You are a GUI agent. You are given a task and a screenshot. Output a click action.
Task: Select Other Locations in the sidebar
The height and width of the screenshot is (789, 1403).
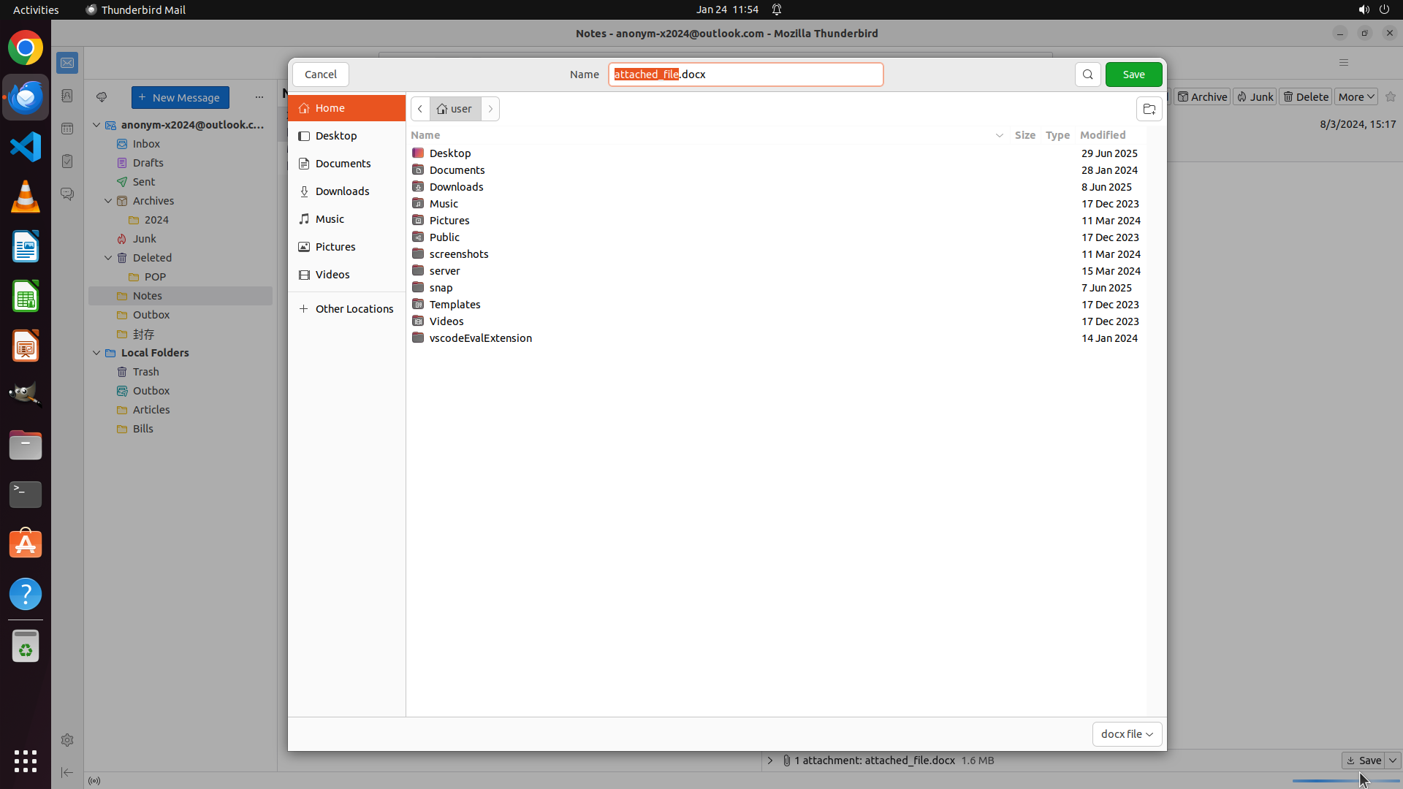[x=354, y=309]
